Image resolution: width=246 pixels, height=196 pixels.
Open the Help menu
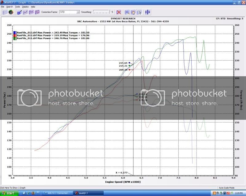[33, 7]
